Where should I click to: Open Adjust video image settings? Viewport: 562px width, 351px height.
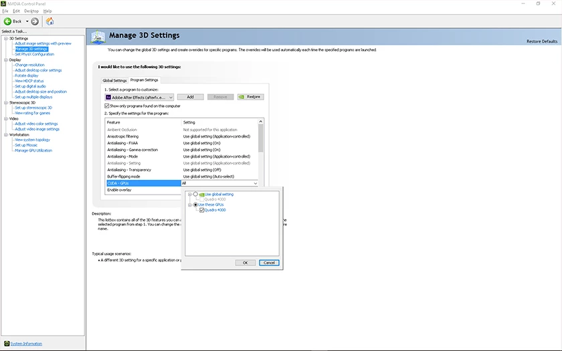click(x=37, y=129)
